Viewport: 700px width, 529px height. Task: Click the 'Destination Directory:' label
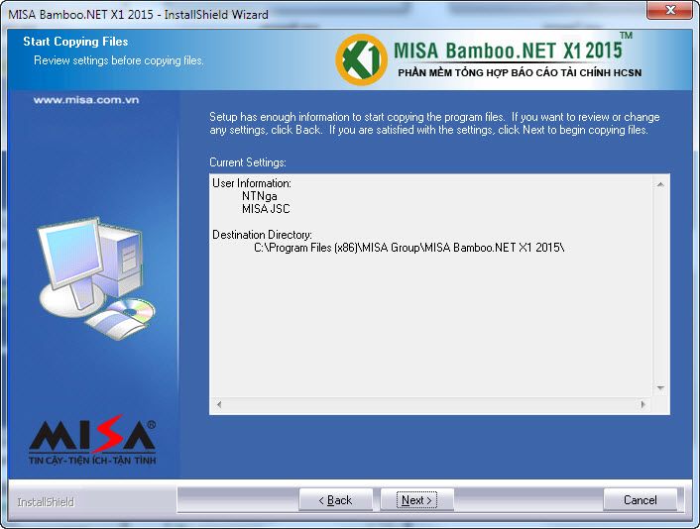point(262,235)
